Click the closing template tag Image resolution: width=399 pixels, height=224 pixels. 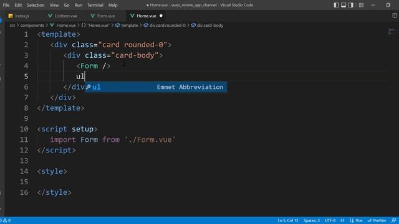(x=60, y=108)
